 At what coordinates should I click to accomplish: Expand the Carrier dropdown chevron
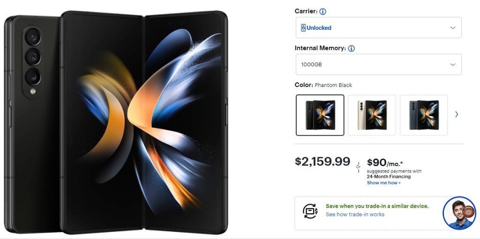click(453, 28)
